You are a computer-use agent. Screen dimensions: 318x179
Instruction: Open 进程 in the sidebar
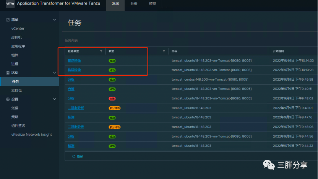click(15, 64)
